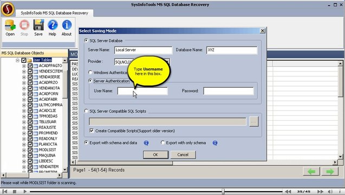
Task: Close the Select Saving Mode dialog
Action: pyautogui.click(x=263, y=31)
